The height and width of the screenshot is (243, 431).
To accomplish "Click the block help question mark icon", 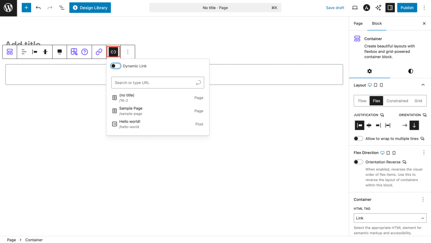I will coord(85,52).
